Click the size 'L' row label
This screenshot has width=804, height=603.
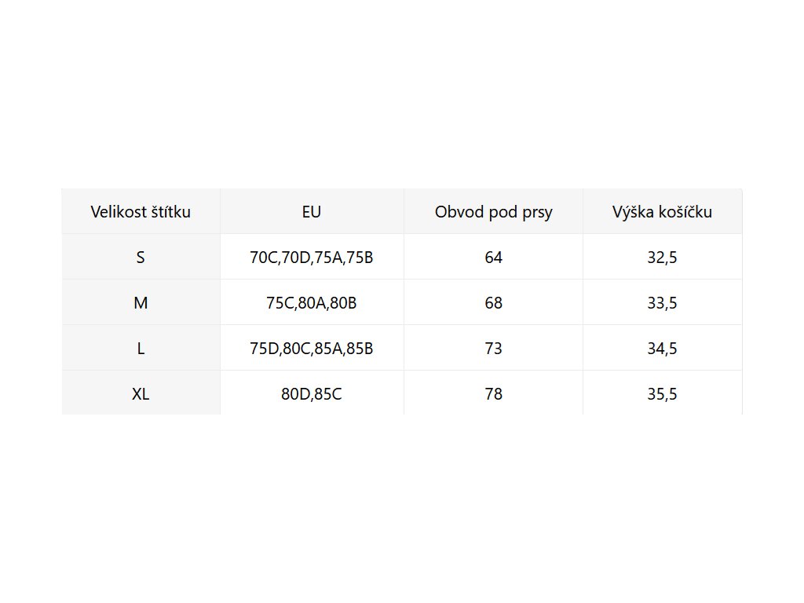click(x=141, y=348)
